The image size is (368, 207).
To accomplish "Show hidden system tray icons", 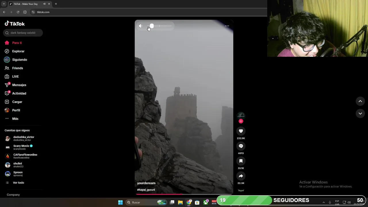I will click(x=324, y=202).
